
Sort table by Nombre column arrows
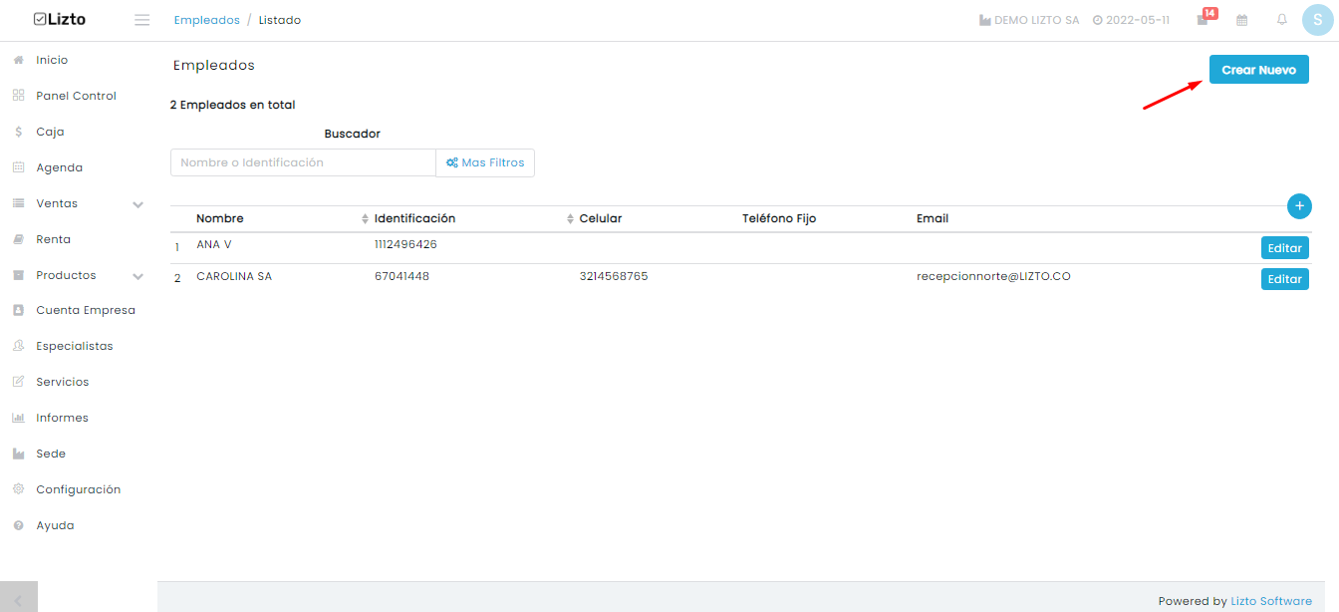(x=365, y=218)
